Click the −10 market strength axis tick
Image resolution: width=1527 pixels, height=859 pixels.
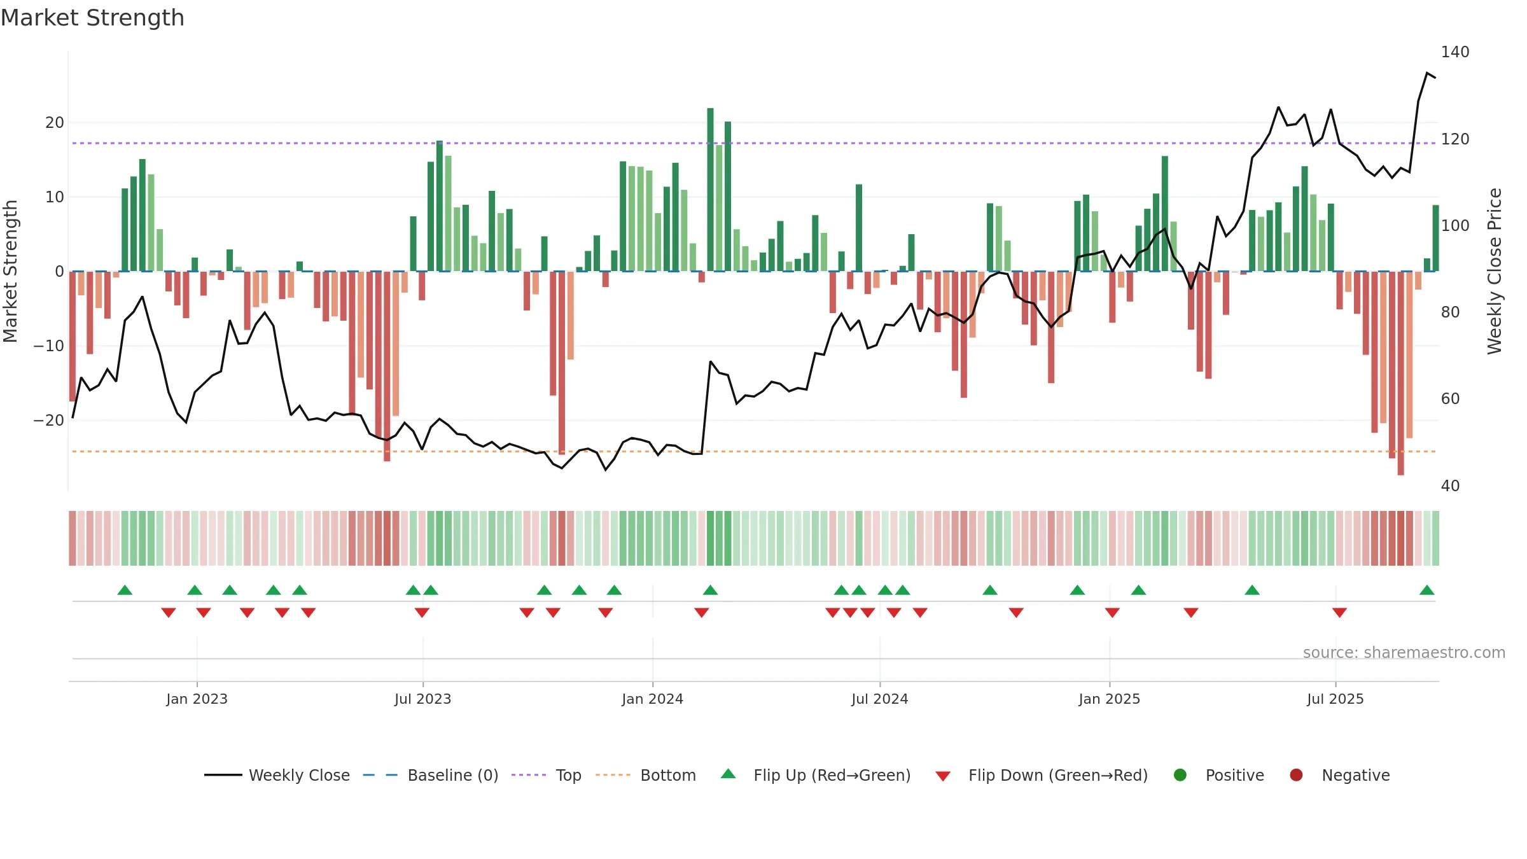(49, 346)
